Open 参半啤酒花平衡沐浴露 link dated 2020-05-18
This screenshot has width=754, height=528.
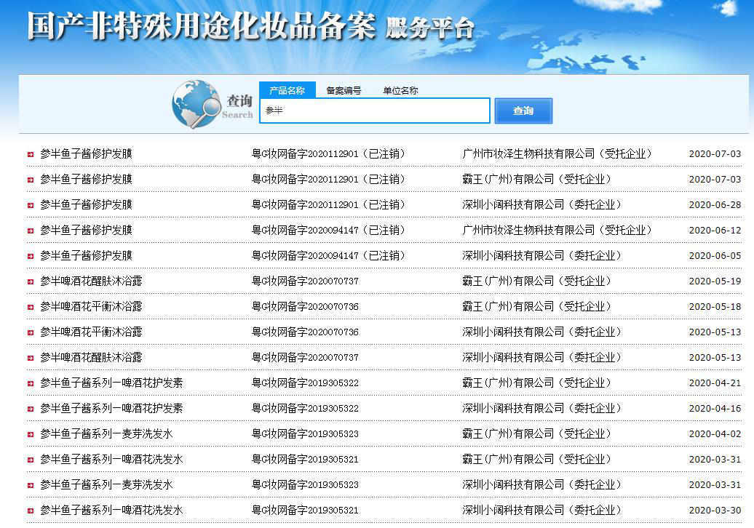(x=92, y=306)
